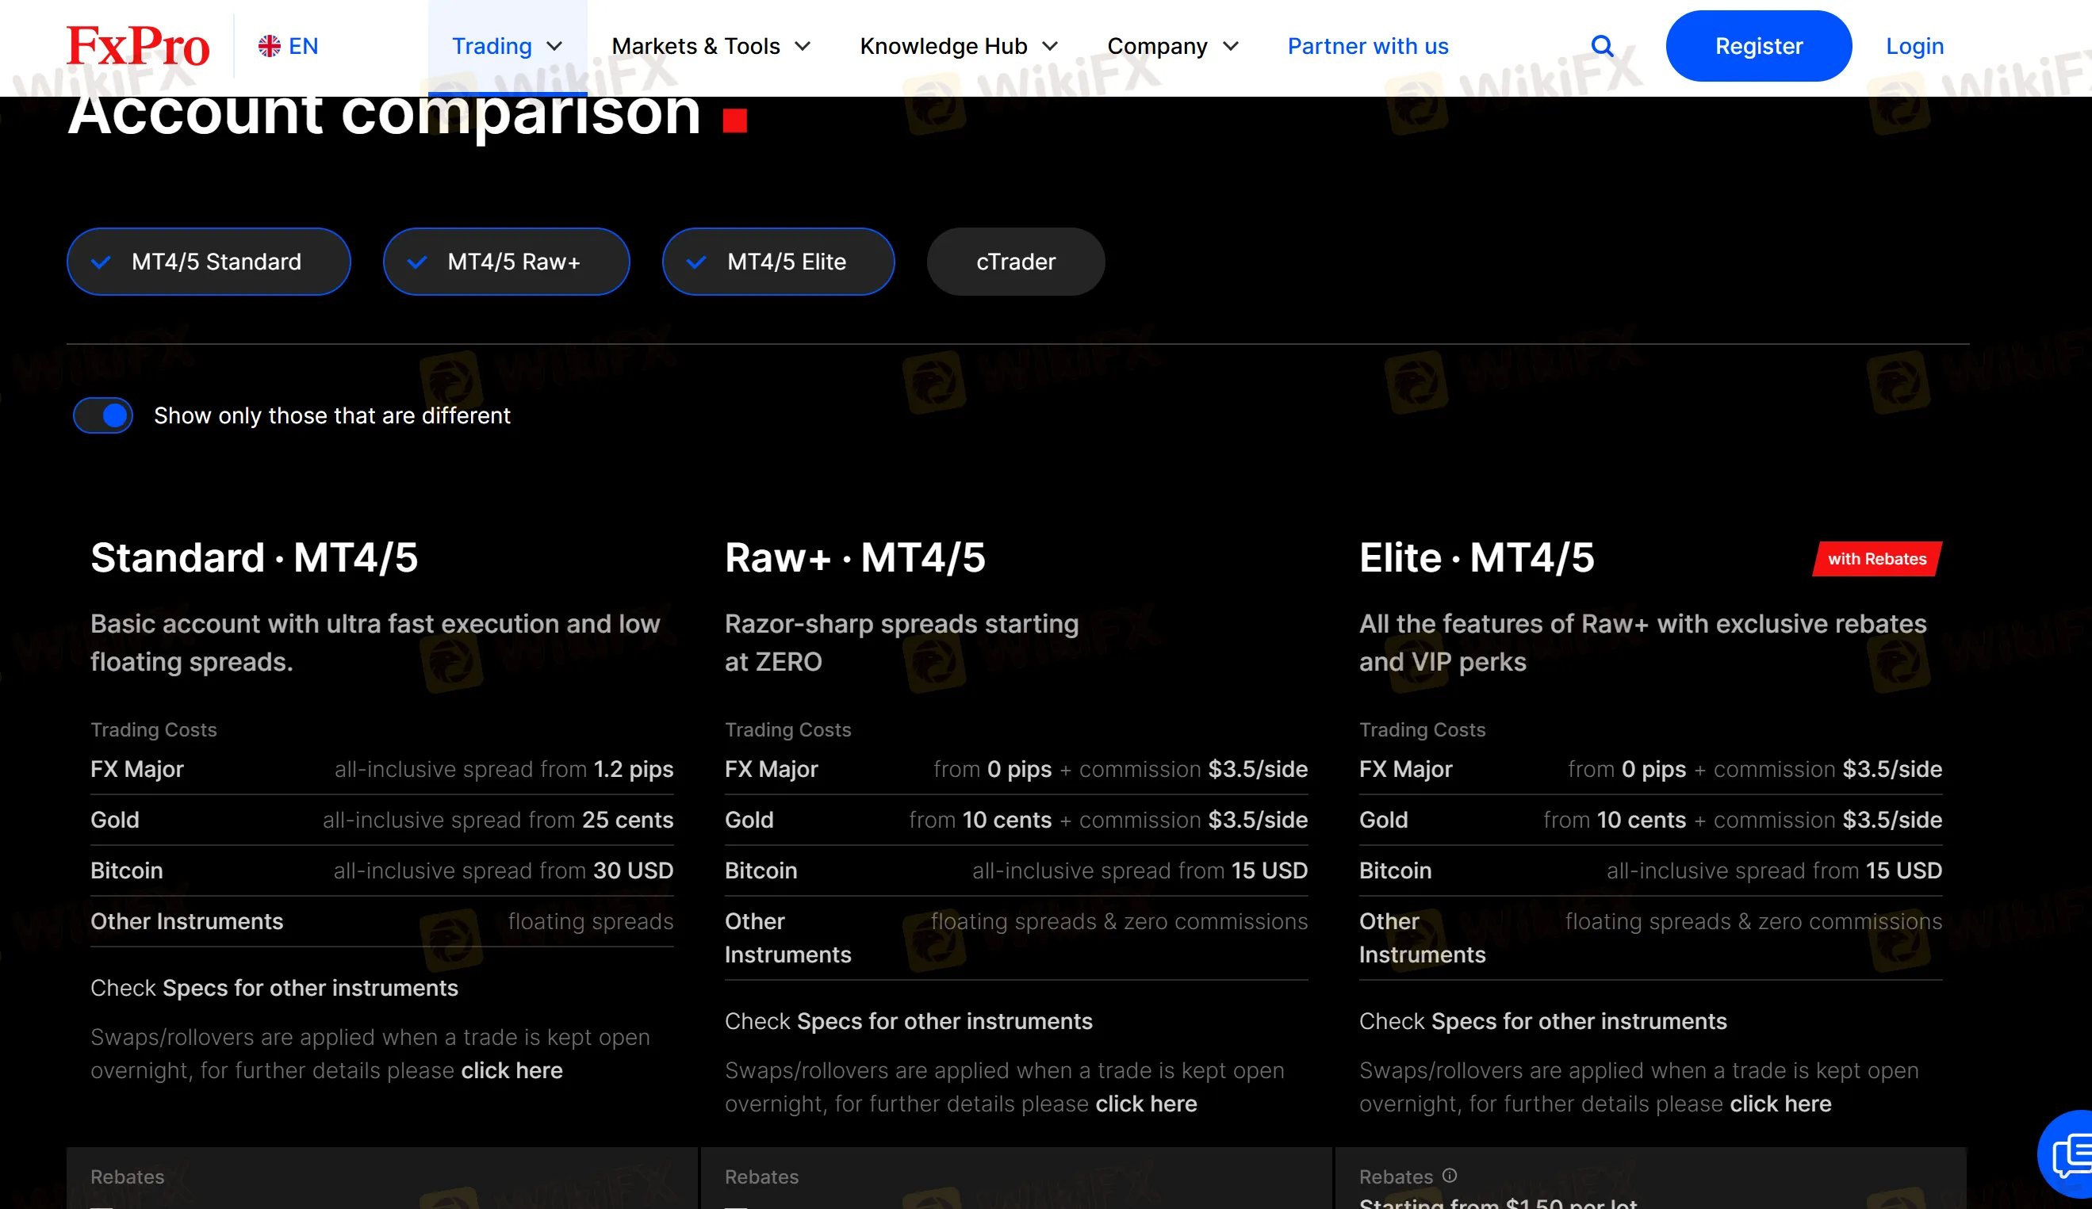Screen dimensions: 2092x1209
Task: Uncheck the MT4/5 Elite account chip
Action: (779, 262)
